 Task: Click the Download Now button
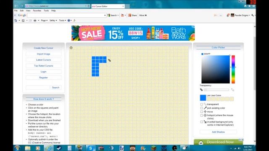coord(218,142)
